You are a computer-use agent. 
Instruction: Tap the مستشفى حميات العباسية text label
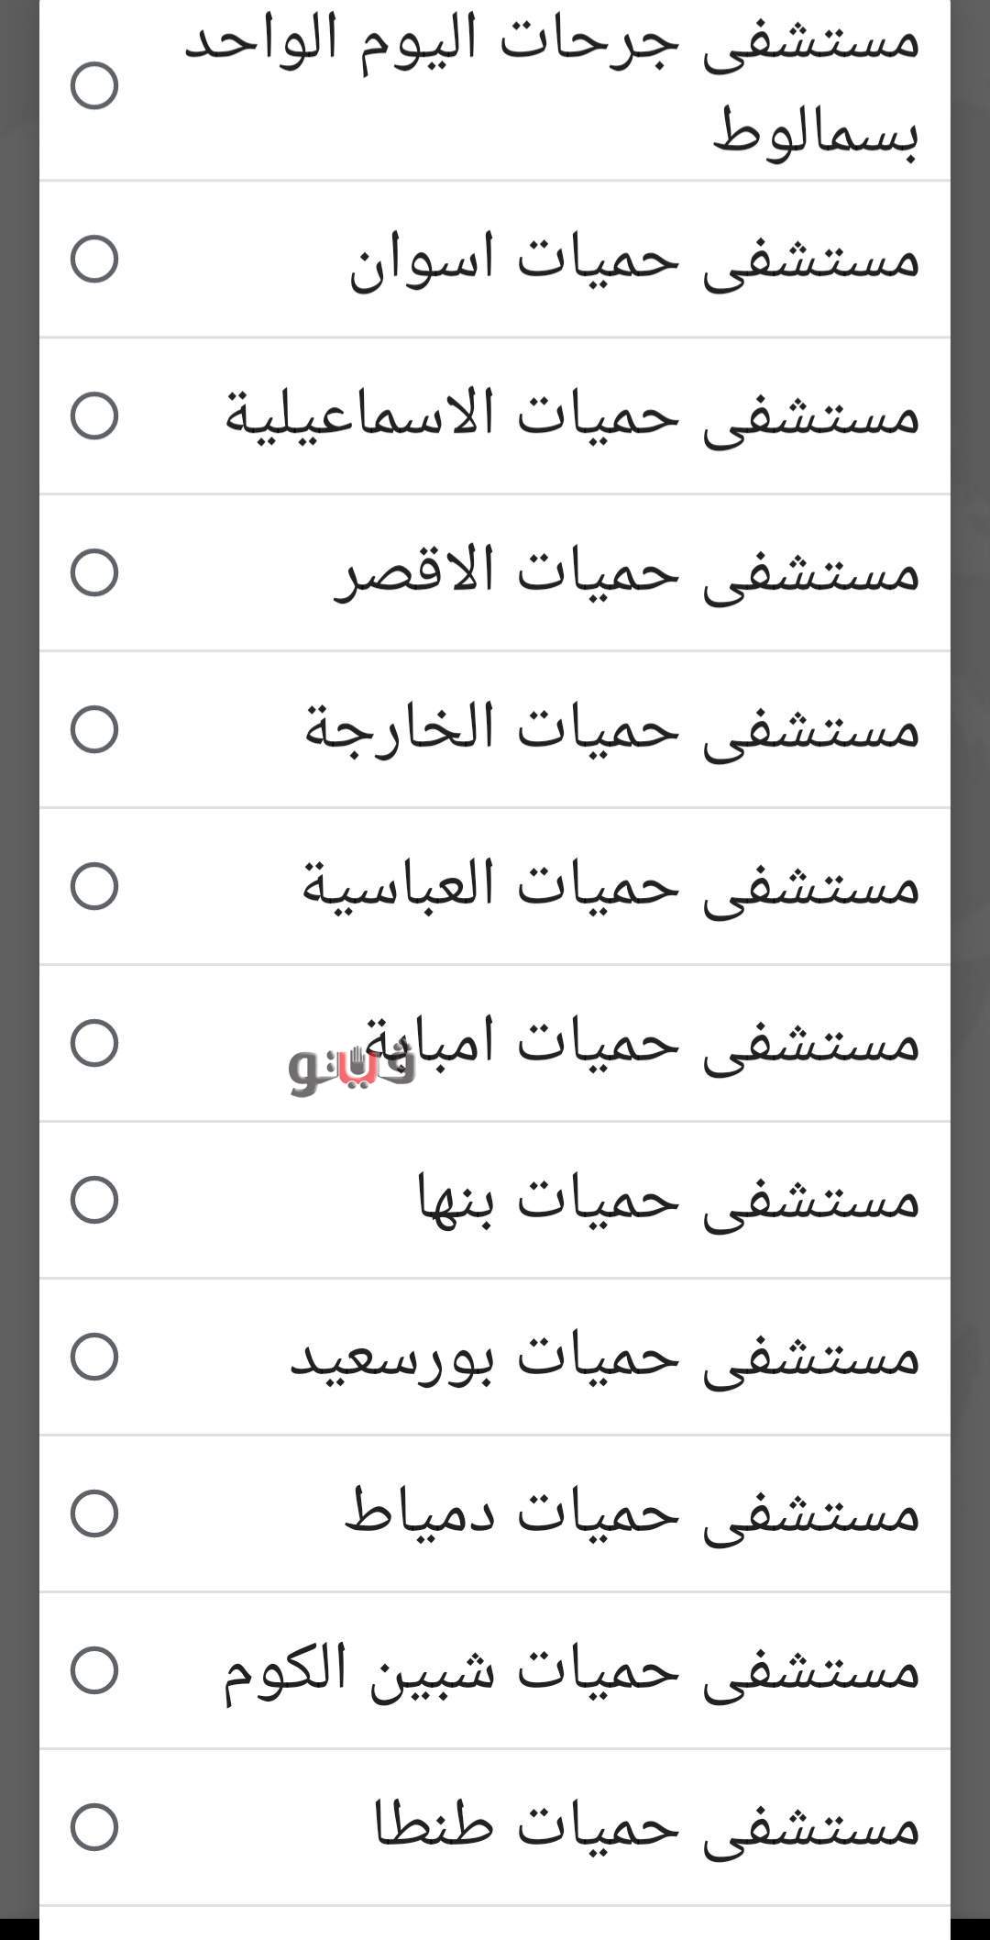[x=610, y=885]
